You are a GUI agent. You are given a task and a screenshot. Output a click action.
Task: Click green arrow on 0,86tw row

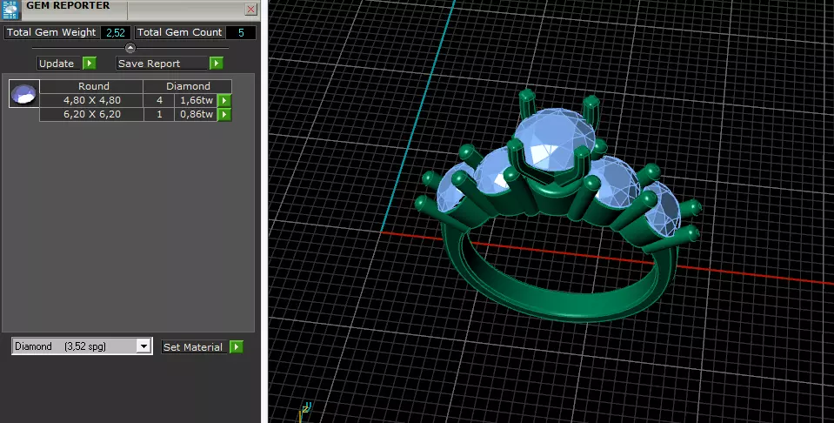tap(224, 114)
